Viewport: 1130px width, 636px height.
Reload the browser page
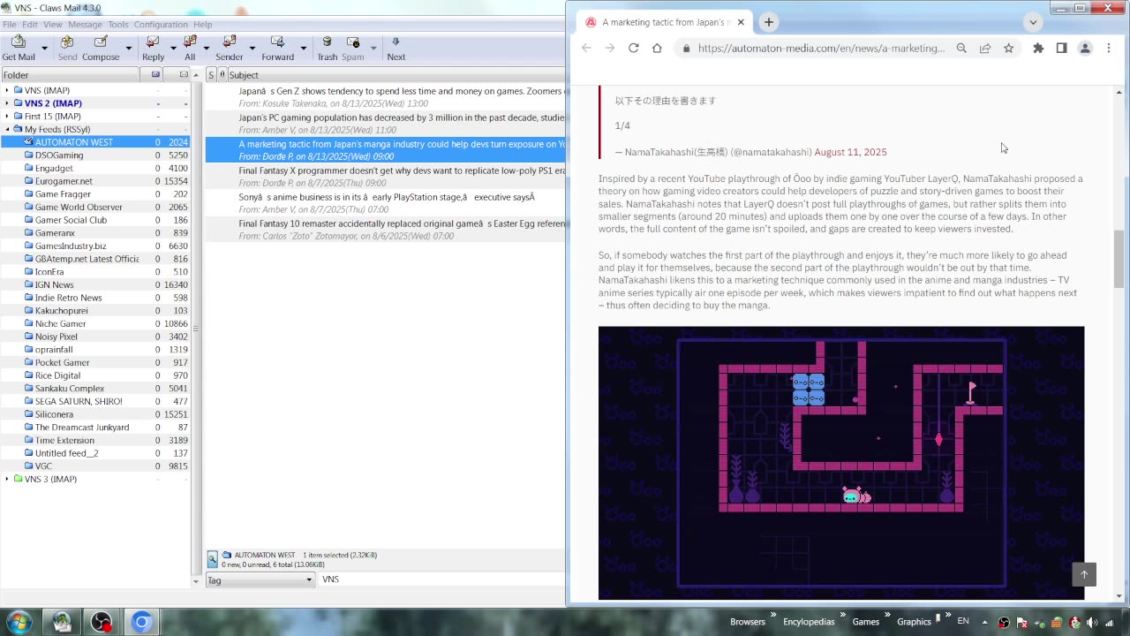pos(633,48)
